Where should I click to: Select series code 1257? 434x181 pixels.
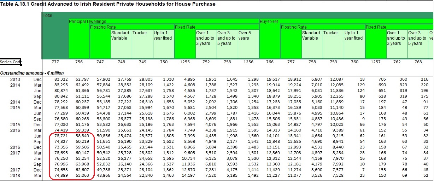[x=376, y=62]
